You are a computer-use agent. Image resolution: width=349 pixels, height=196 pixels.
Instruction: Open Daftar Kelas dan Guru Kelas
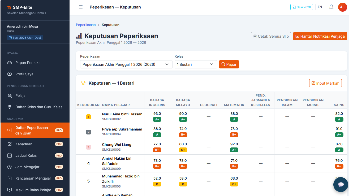pos(35,107)
